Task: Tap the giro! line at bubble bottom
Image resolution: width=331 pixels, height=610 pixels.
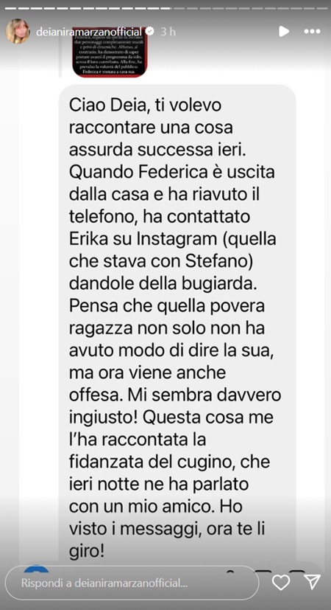Action: [x=87, y=551]
